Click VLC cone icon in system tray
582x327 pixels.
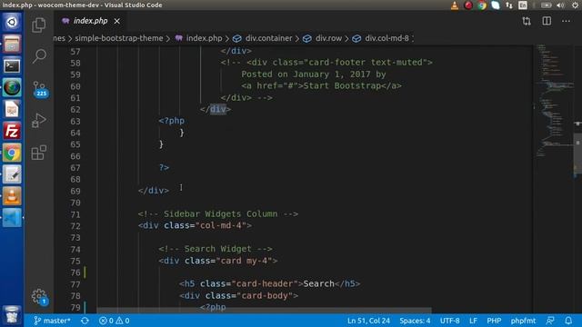tap(455, 5)
